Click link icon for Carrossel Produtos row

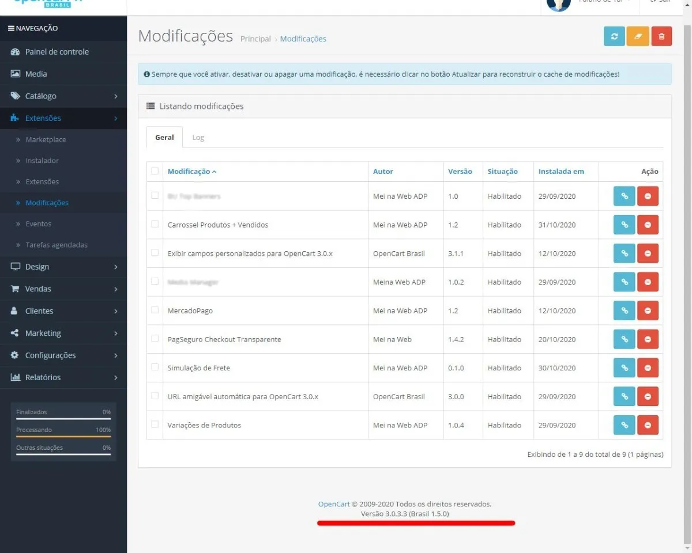[624, 225]
